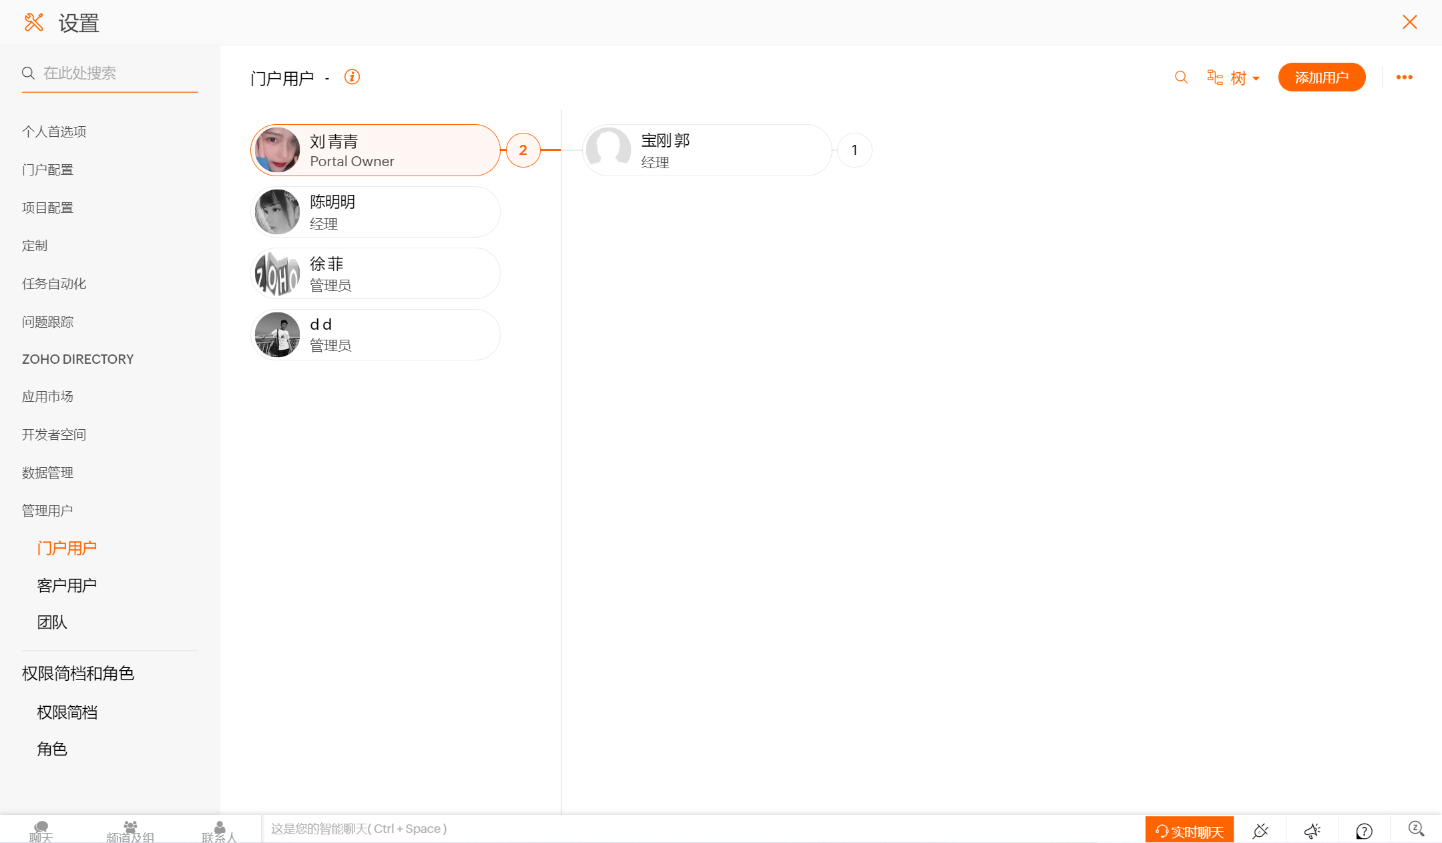
Task: Go to 客户用户 in sidebar
Action: 67,585
